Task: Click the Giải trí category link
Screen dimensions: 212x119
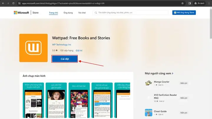Action: [79, 51]
